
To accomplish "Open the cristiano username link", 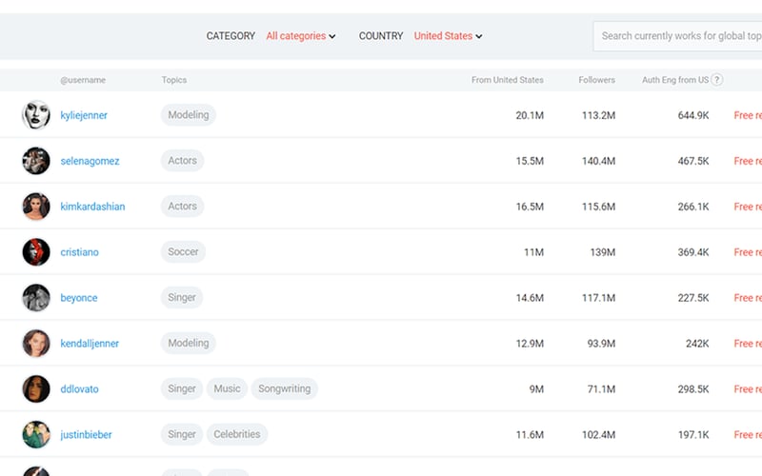I will pos(79,252).
